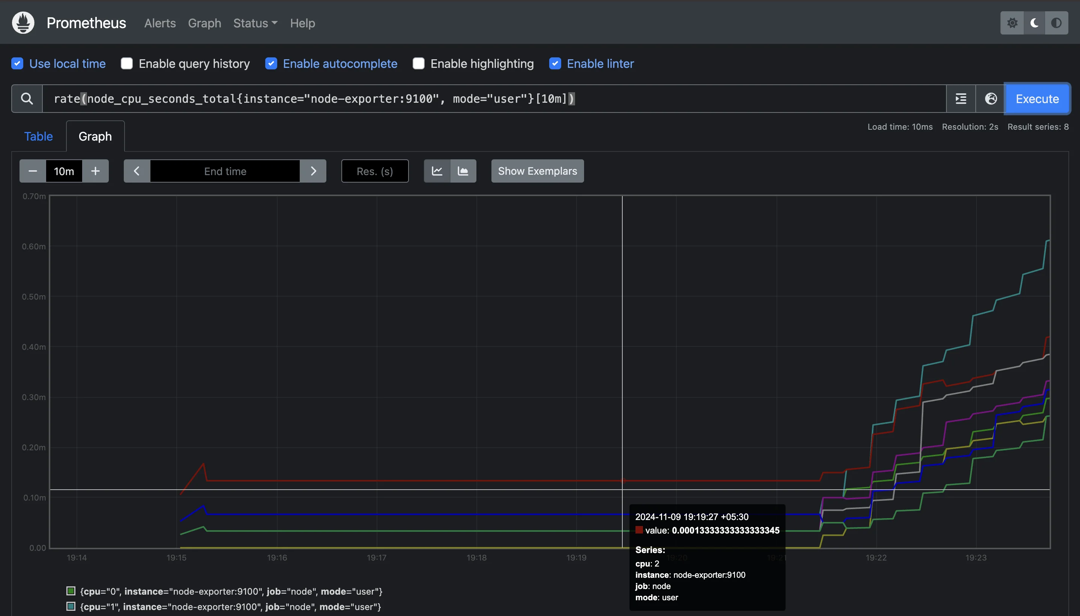Enable query history checkbox
The width and height of the screenshot is (1080, 616).
[126, 63]
